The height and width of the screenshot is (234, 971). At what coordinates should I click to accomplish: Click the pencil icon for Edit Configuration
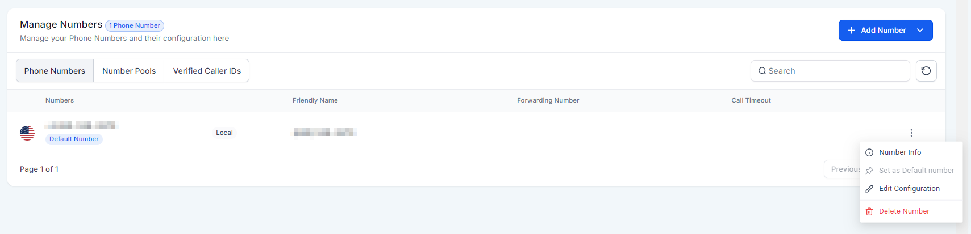click(x=869, y=189)
